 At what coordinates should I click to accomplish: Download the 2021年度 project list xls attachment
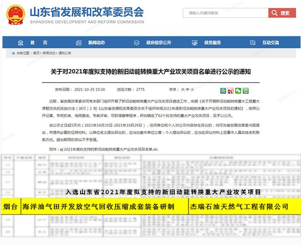(111, 149)
